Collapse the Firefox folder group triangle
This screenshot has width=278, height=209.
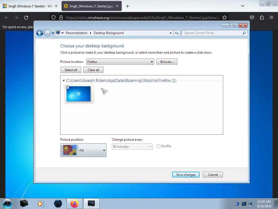click(x=64, y=81)
